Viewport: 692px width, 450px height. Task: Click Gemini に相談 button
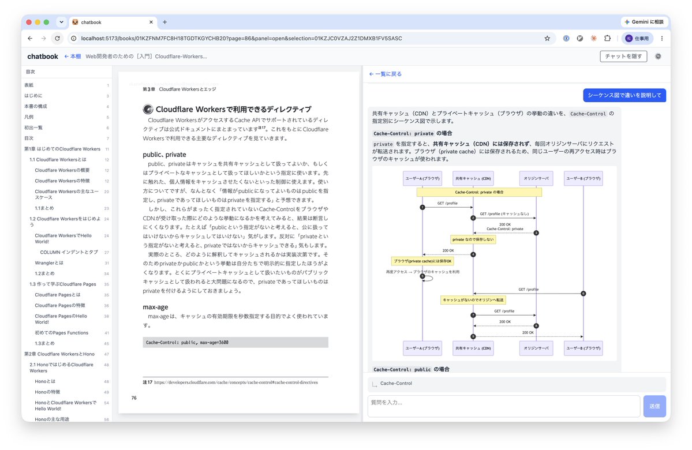(x=644, y=22)
